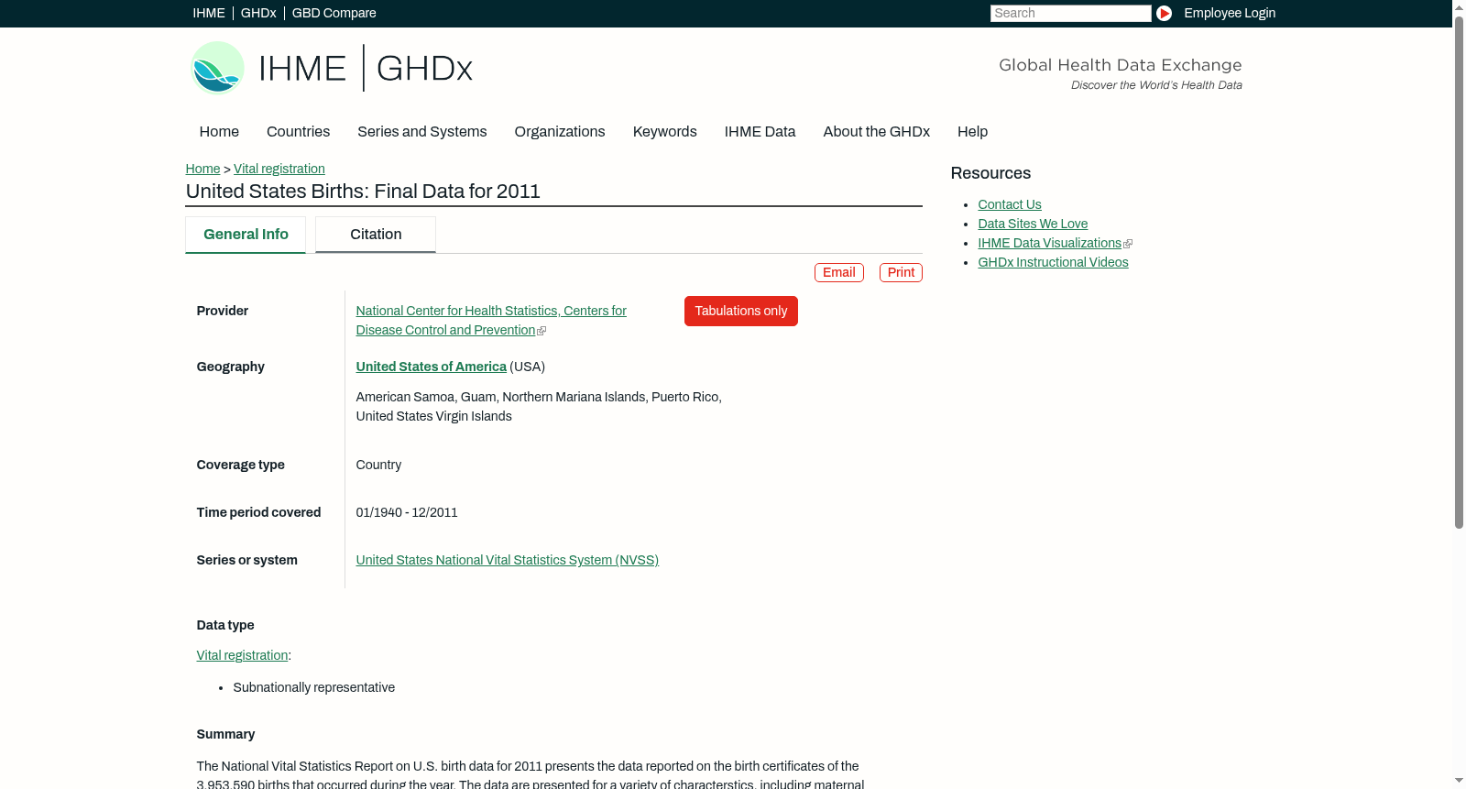Click the 'Coverage type' field label
The width and height of the screenshot is (1466, 789).
241,465
